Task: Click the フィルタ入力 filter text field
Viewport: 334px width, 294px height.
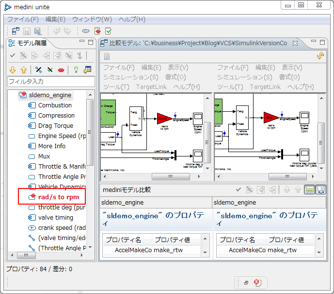Action: [x=51, y=81]
